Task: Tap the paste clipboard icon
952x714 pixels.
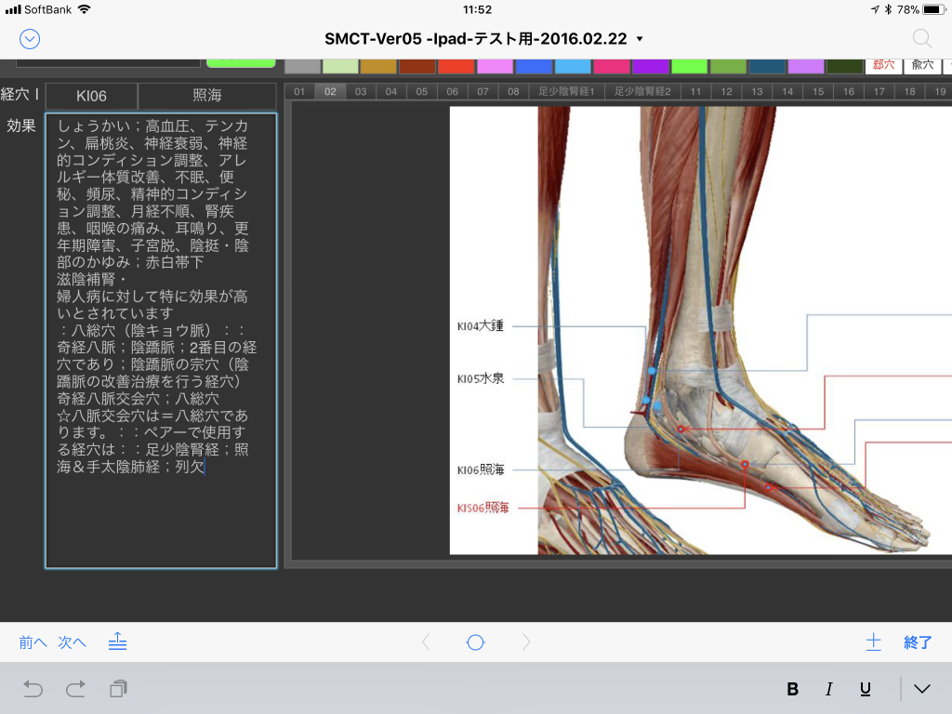Action: pos(118,688)
